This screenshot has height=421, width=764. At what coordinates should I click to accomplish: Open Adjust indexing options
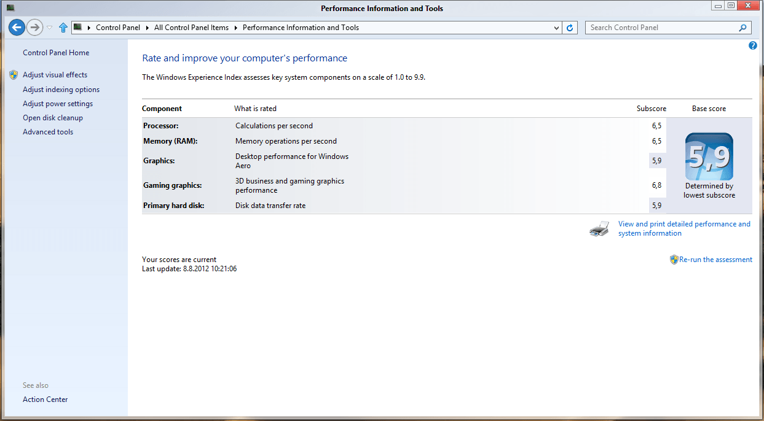click(61, 90)
